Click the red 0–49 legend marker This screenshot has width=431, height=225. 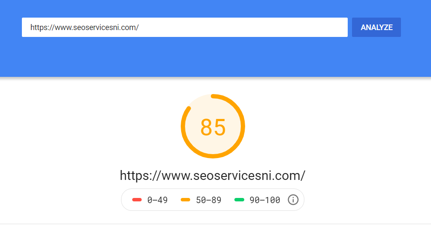point(137,200)
